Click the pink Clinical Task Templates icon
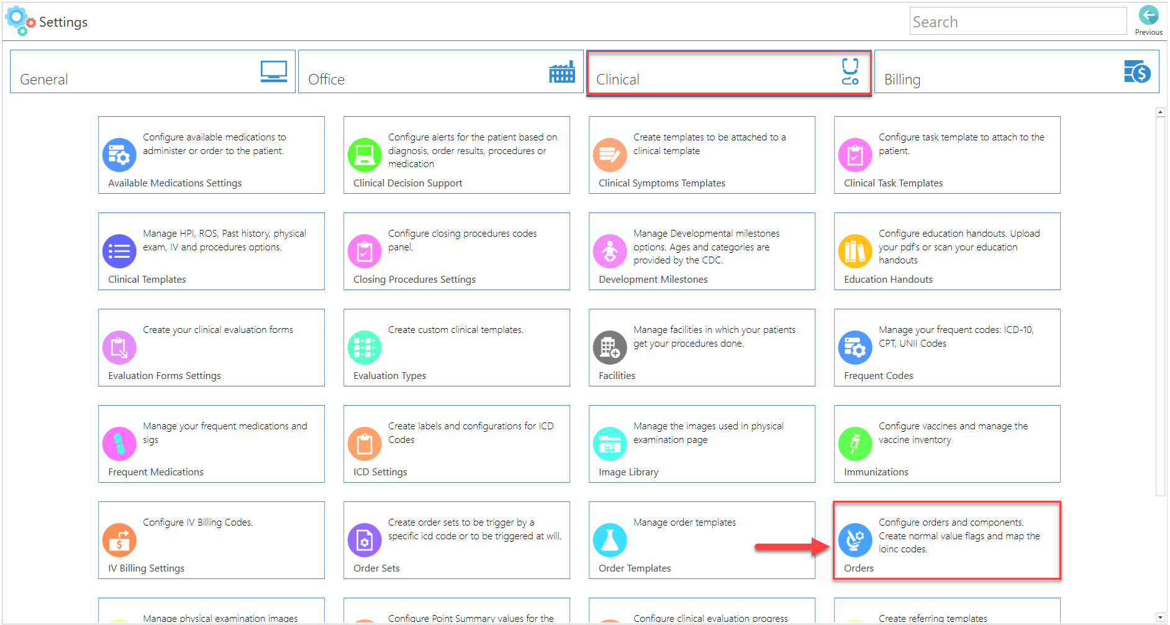Viewport: 1170px width, 625px height. 855,155
